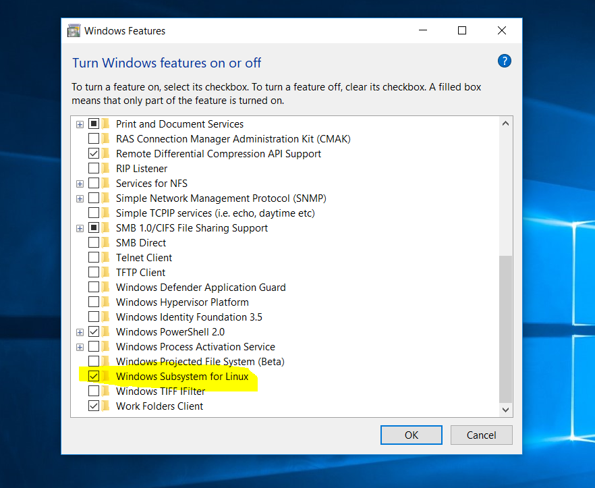Click the Help question mark icon
595x488 pixels.
(x=504, y=61)
